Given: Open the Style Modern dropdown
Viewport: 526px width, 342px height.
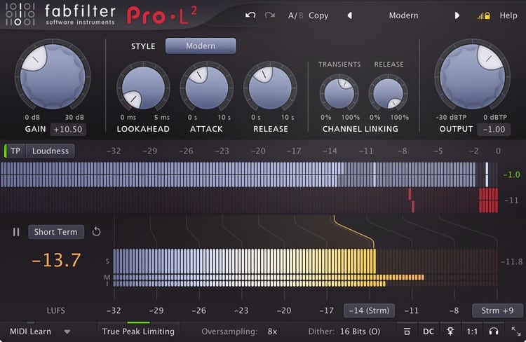Looking at the screenshot, I should click(201, 46).
